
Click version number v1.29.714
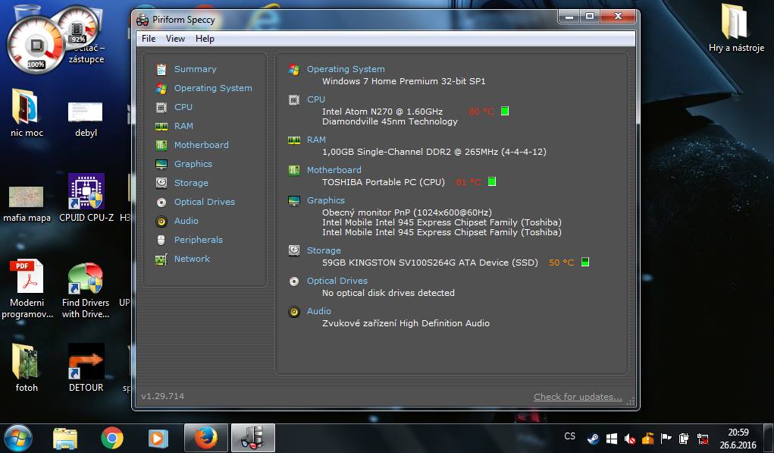pos(162,396)
